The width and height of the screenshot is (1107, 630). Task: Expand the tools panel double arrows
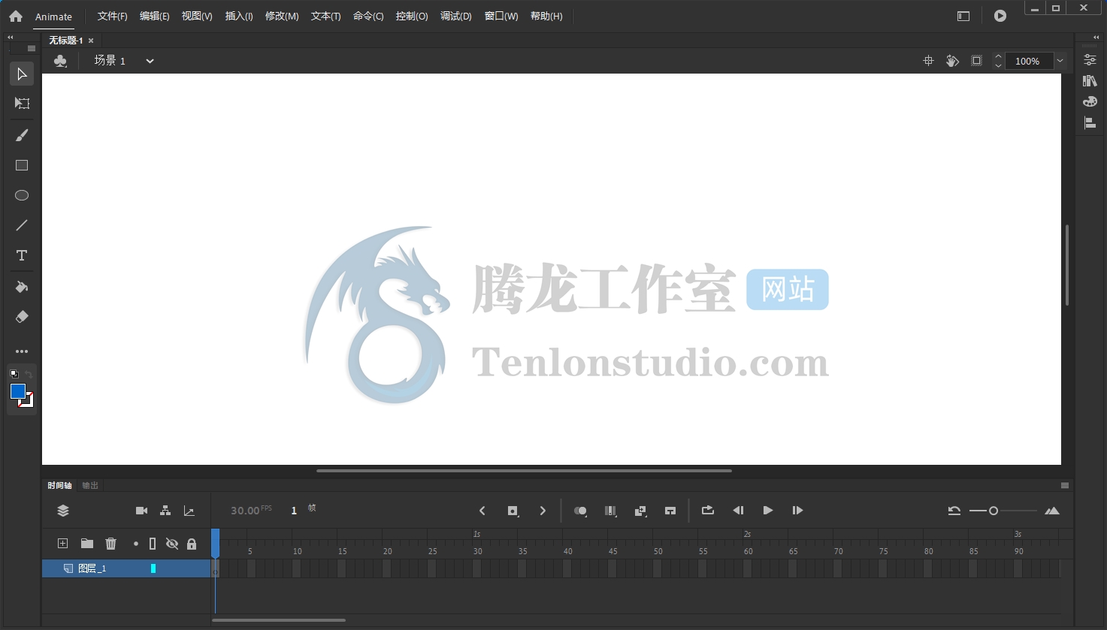11,37
